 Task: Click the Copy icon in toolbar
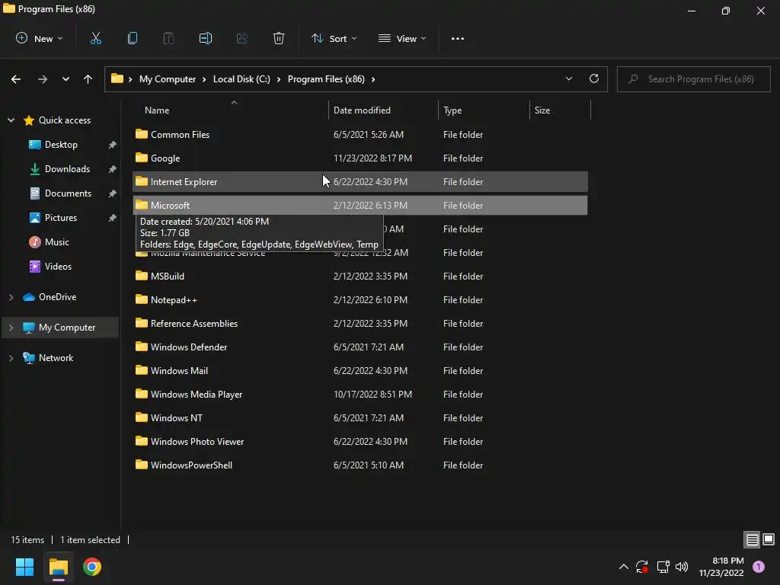click(133, 38)
